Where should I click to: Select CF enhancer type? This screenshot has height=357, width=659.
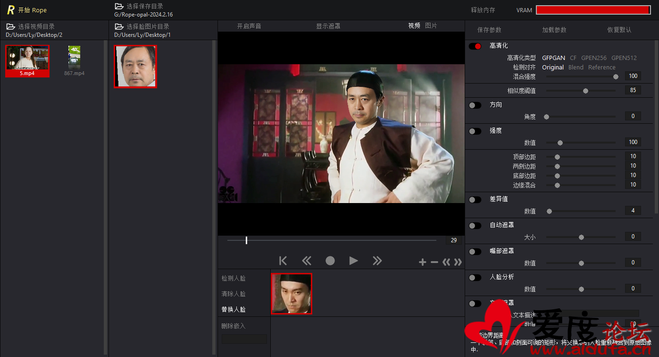pos(573,58)
